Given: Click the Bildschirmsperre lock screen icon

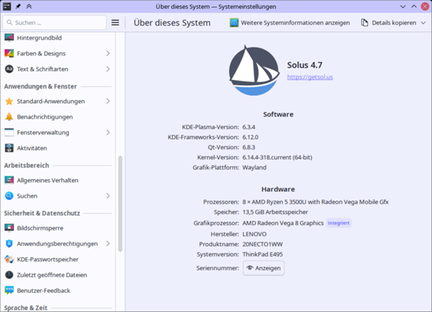Looking at the screenshot, I should pyautogui.click(x=9, y=228).
